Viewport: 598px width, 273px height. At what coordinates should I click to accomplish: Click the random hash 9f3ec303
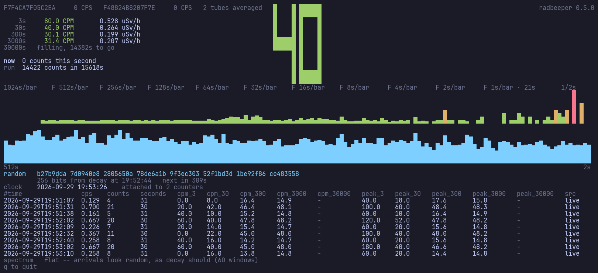click(185, 174)
